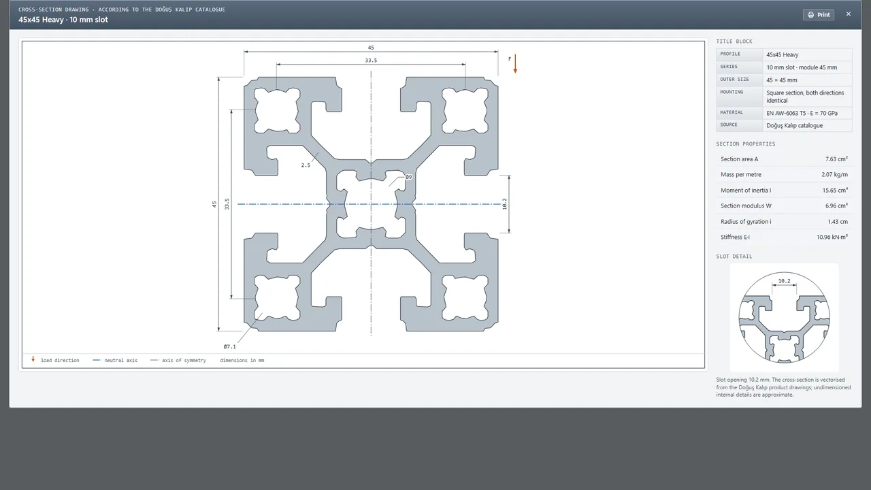Click the SOURCE value Doğuş Kalıp catalogue
This screenshot has height=490, width=871.
795,125
